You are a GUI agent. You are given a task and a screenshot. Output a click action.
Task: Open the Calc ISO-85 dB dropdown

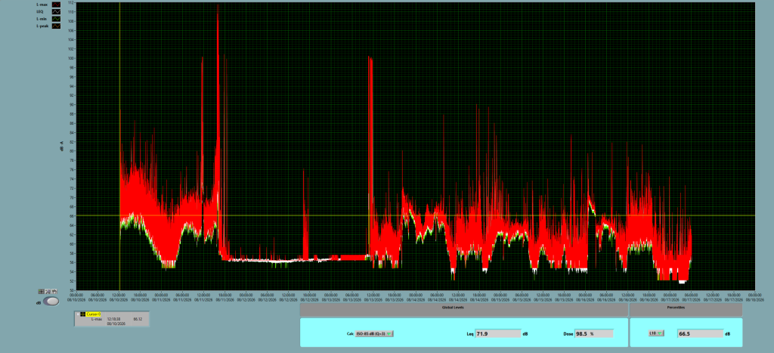point(374,334)
